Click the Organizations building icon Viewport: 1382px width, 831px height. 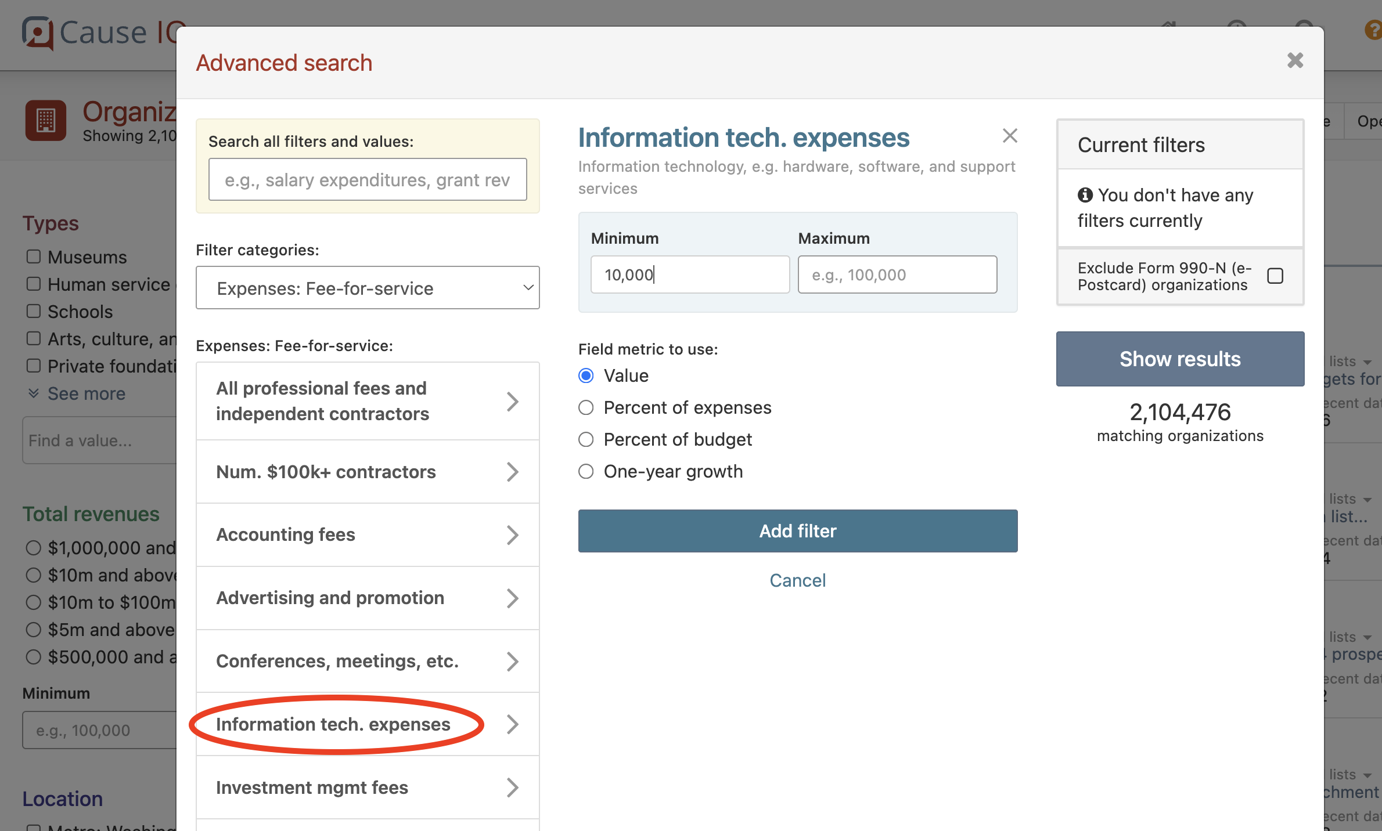point(46,120)
